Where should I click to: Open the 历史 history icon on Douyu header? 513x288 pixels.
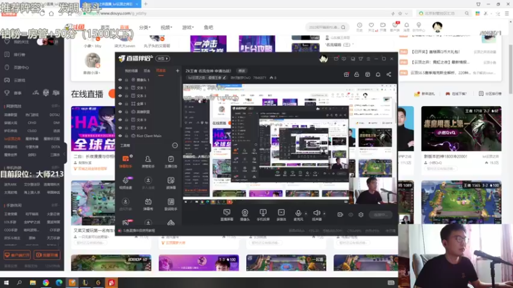(x=359, y=27)
